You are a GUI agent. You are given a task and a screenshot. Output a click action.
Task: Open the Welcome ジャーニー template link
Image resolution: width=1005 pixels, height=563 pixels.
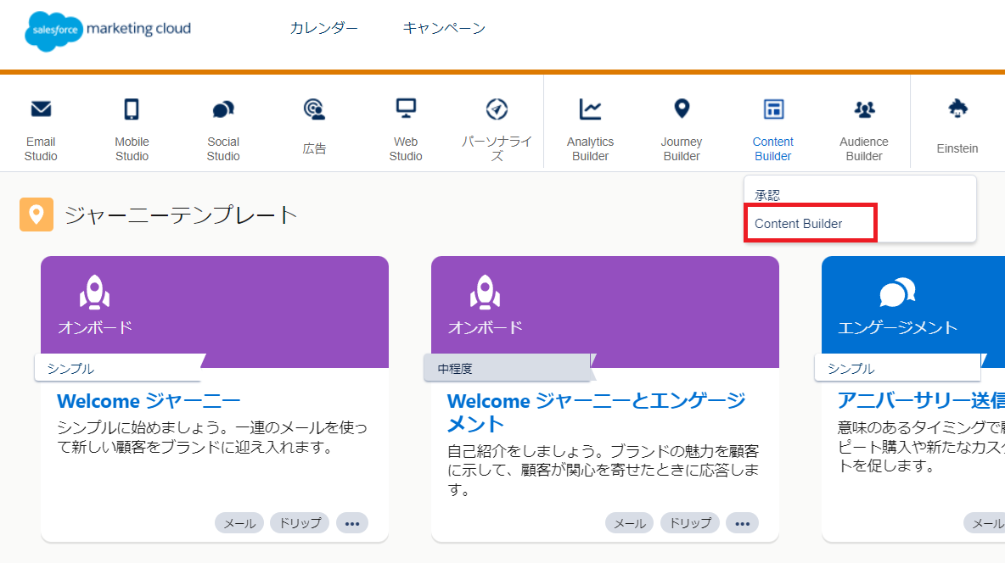[149, 401]
